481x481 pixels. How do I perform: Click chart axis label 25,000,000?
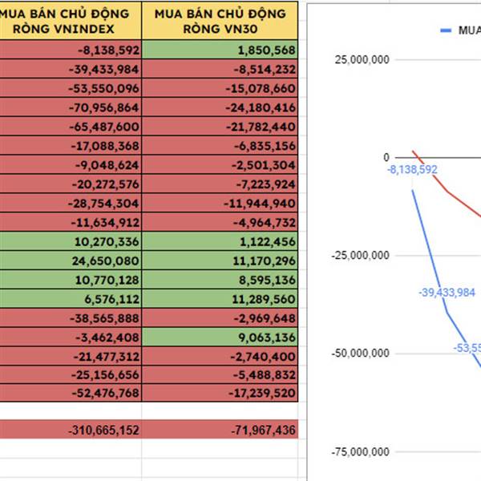pyautogui.click(x=362, y=59)
